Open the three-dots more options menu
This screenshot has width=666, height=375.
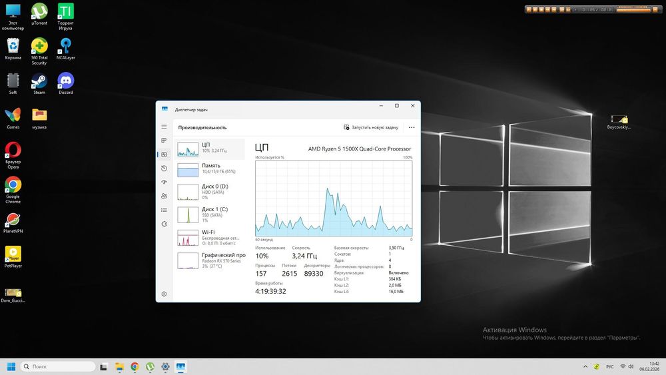412,127
